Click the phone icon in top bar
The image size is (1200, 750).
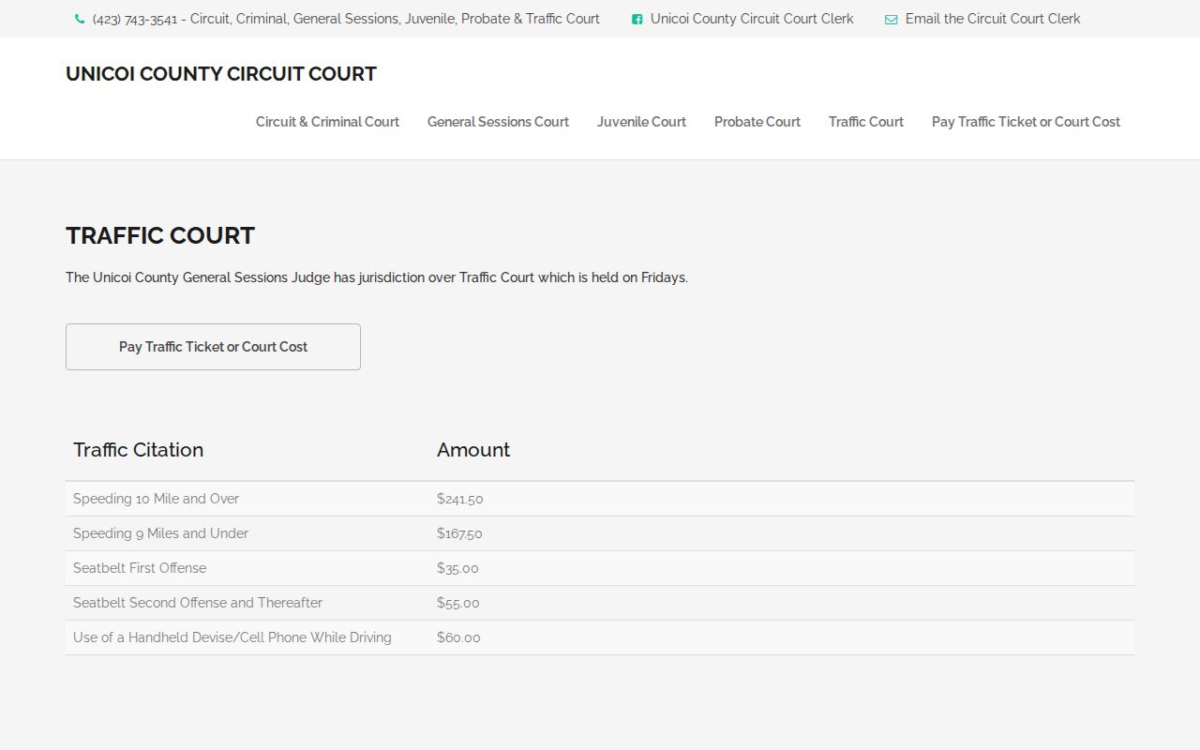(80, 19)
